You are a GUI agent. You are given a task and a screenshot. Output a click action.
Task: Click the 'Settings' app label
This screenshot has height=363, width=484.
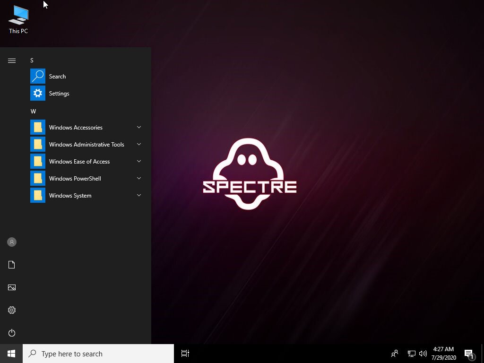(x=59, y=94)
